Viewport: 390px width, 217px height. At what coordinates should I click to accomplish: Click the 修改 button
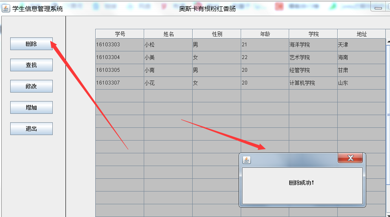[31, 86]
